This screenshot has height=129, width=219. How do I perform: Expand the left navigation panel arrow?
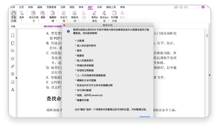tap(16, 78)
